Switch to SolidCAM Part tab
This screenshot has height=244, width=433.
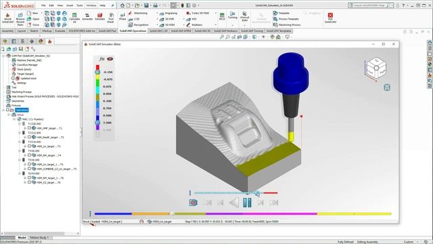(x=108, y=31)
